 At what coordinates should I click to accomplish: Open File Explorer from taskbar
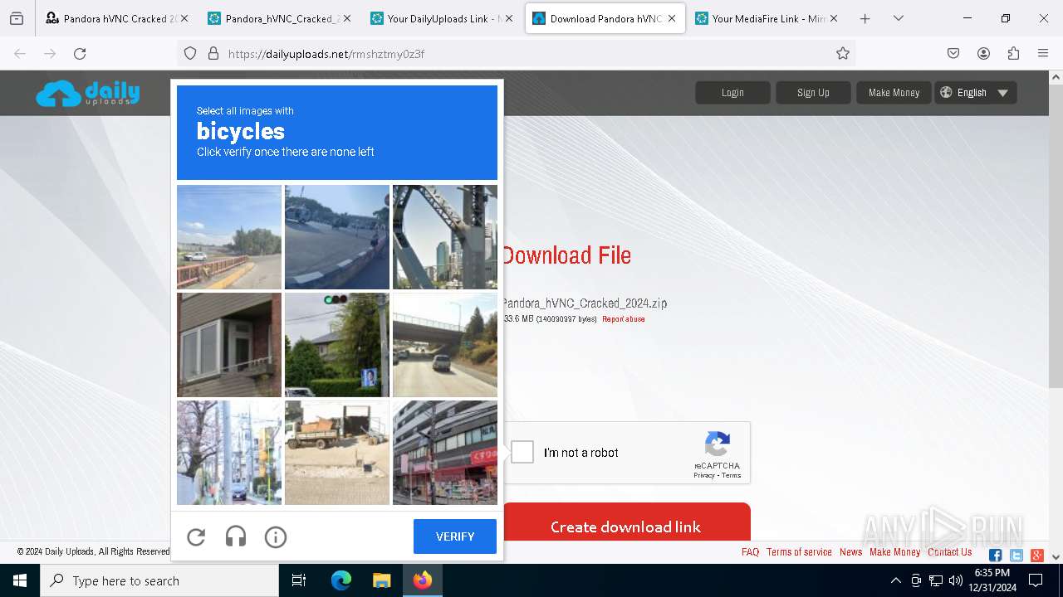coord(381,580)
